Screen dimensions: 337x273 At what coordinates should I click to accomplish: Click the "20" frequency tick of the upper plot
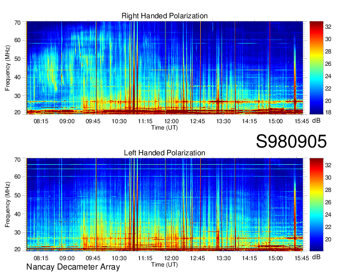[17, 112]
